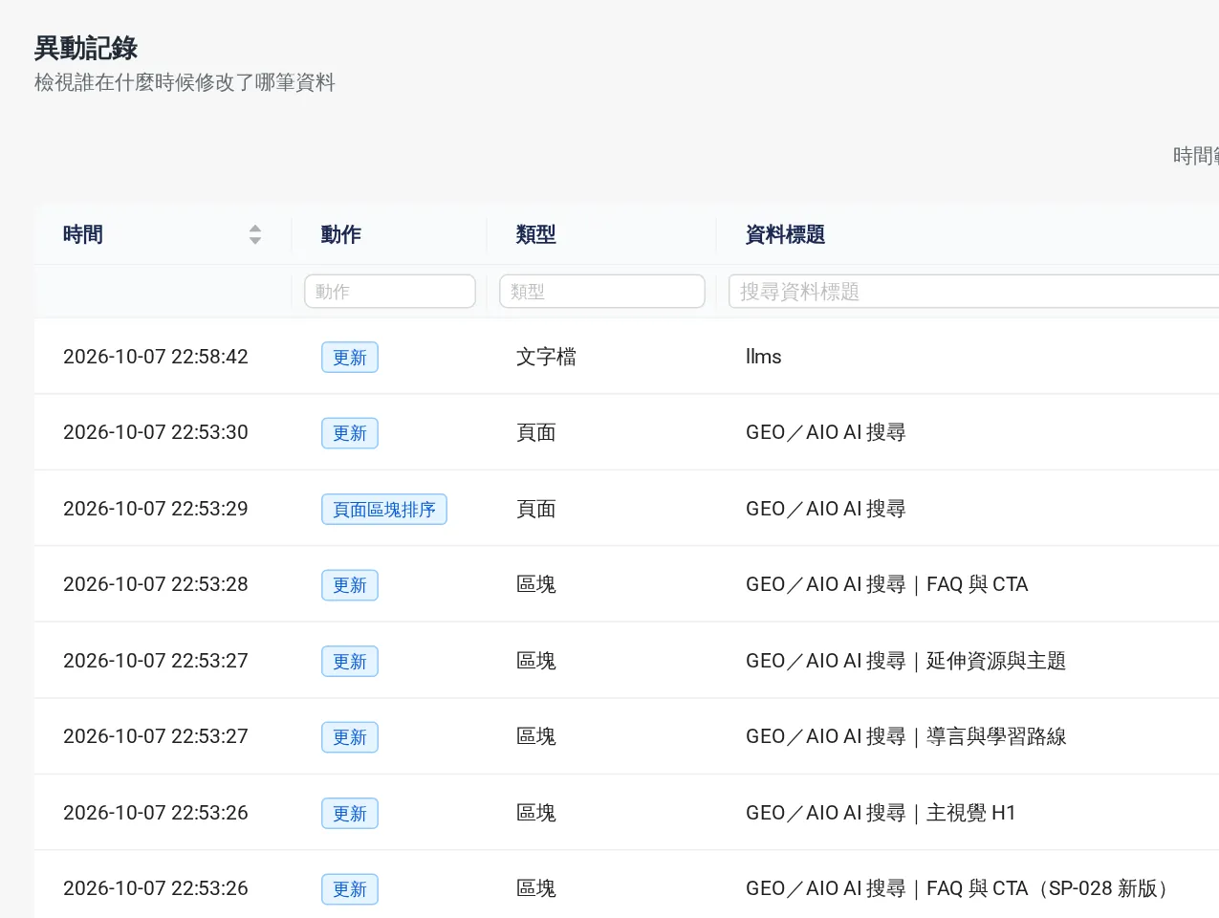Focus the 動作 filter input
This screenshot has width=1219, height=918.
point(390,292)
